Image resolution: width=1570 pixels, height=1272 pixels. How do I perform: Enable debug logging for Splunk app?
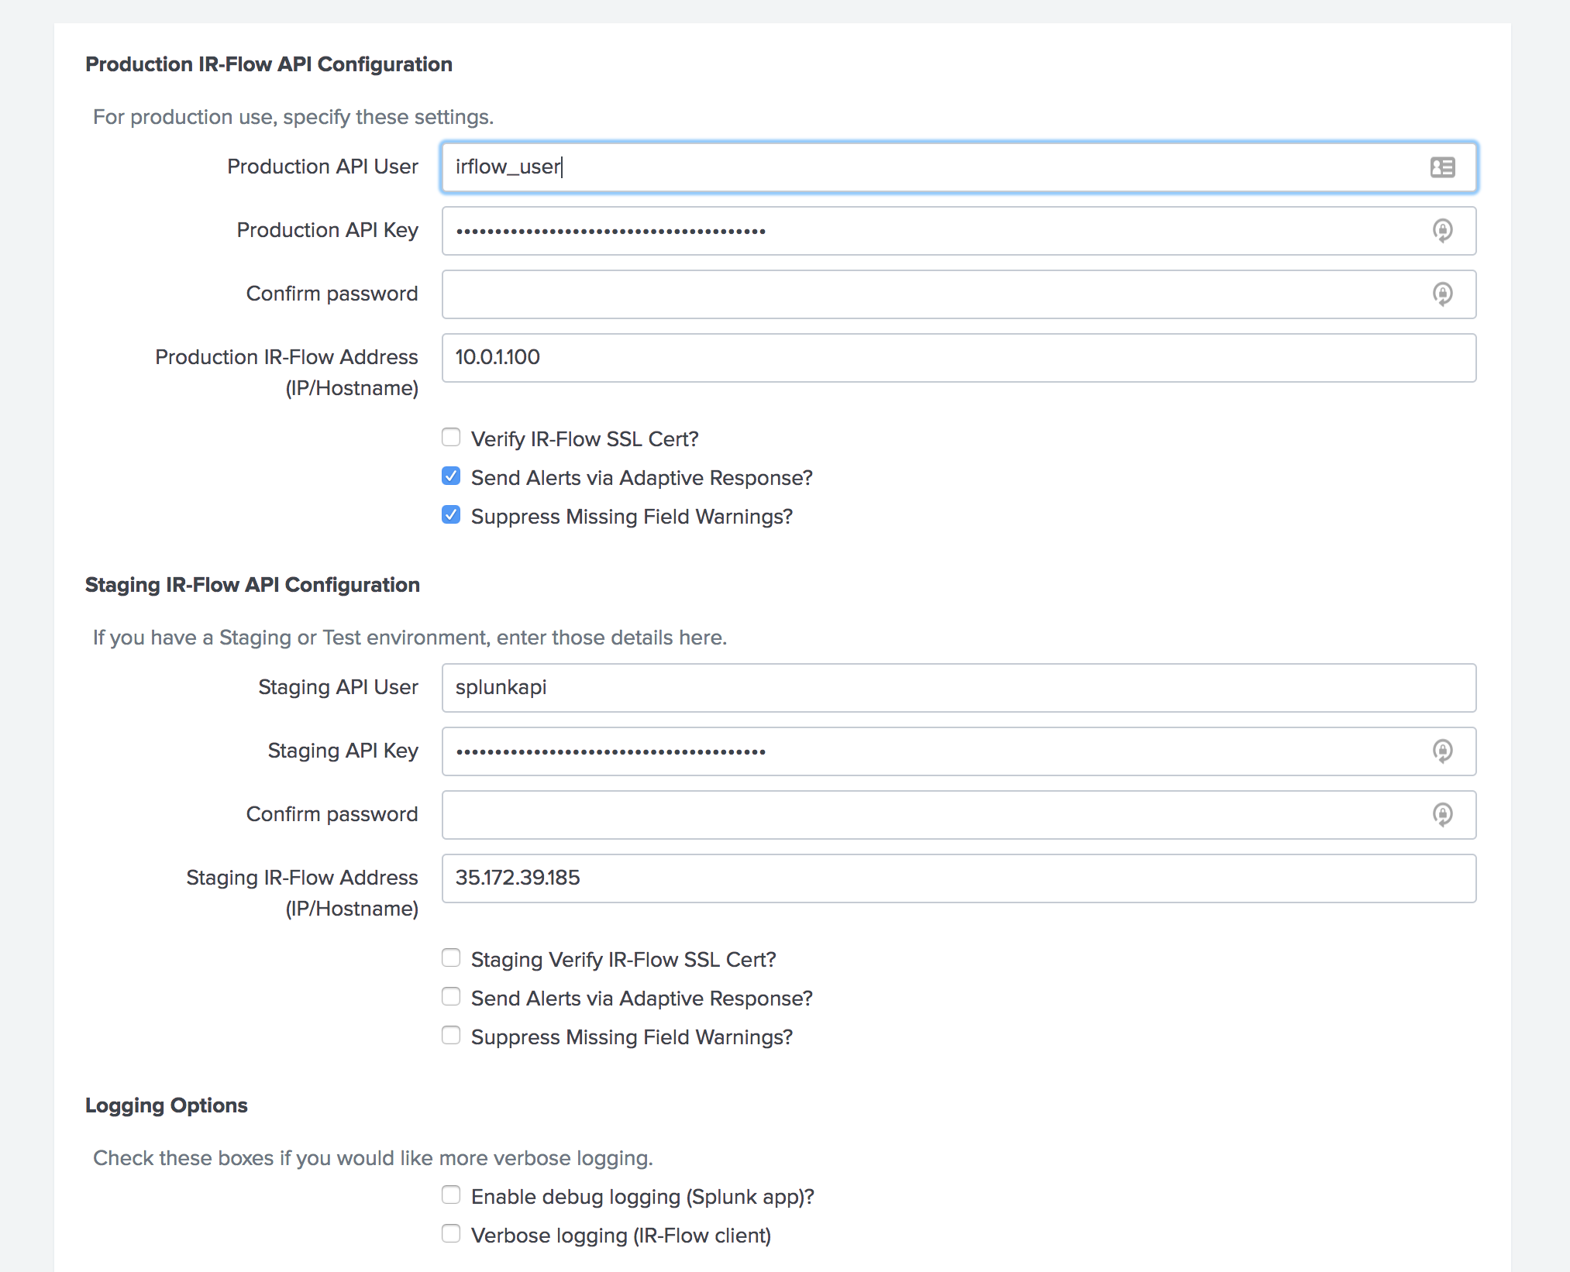451,1195
